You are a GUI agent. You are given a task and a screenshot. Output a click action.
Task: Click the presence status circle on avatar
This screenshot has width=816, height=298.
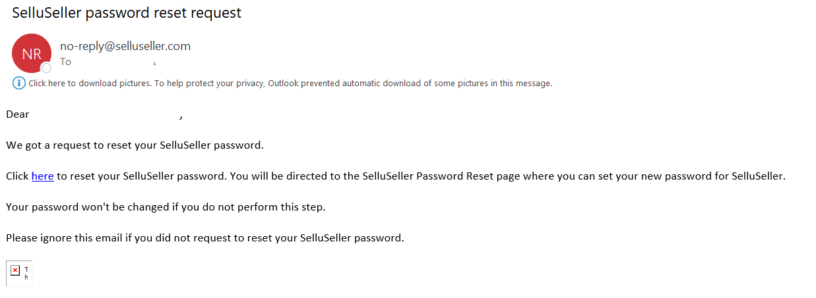tap(46, 68)
